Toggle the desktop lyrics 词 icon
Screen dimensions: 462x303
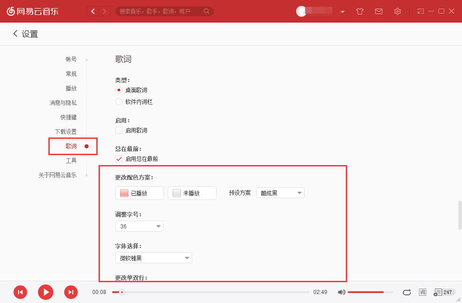pos(422,292)
